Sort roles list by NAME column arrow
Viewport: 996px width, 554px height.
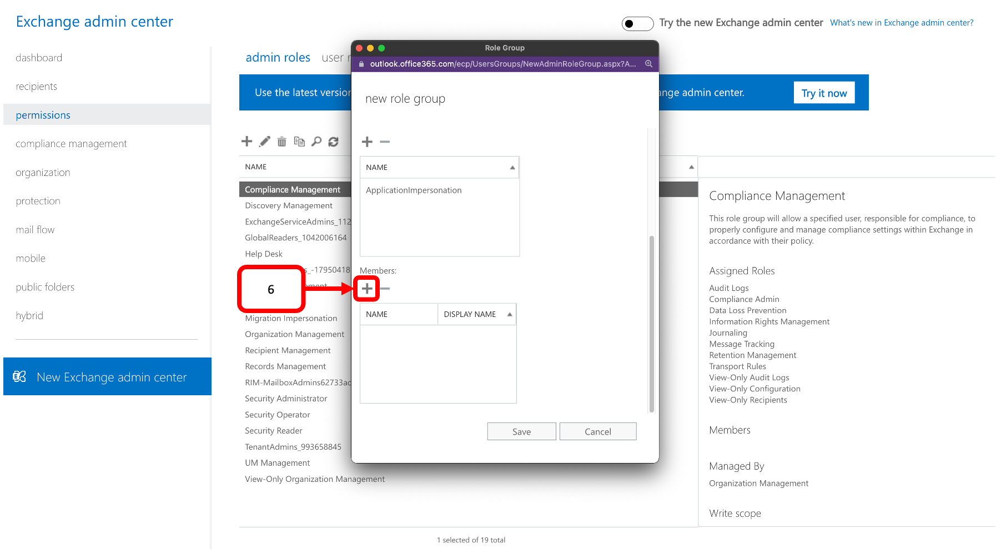coord(512,168)
